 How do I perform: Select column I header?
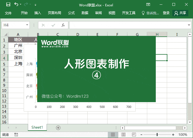(177, 34)
